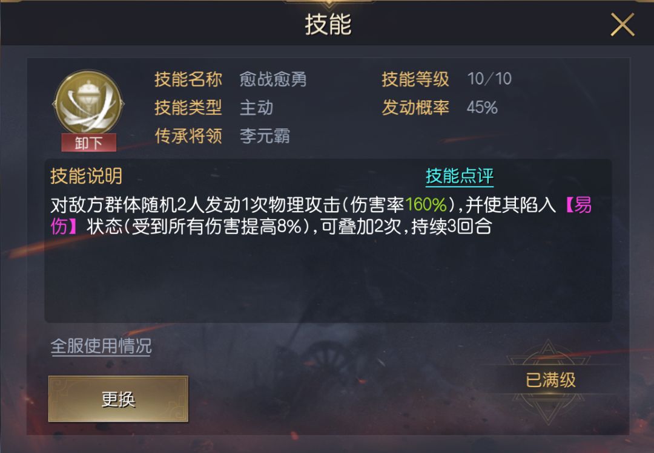Tap the pink 【易伤】 keyword in the description
Screen dimensions: 654x453
coord(578,204)
